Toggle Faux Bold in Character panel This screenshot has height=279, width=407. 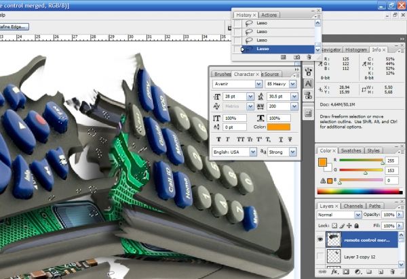click(218, 139)
